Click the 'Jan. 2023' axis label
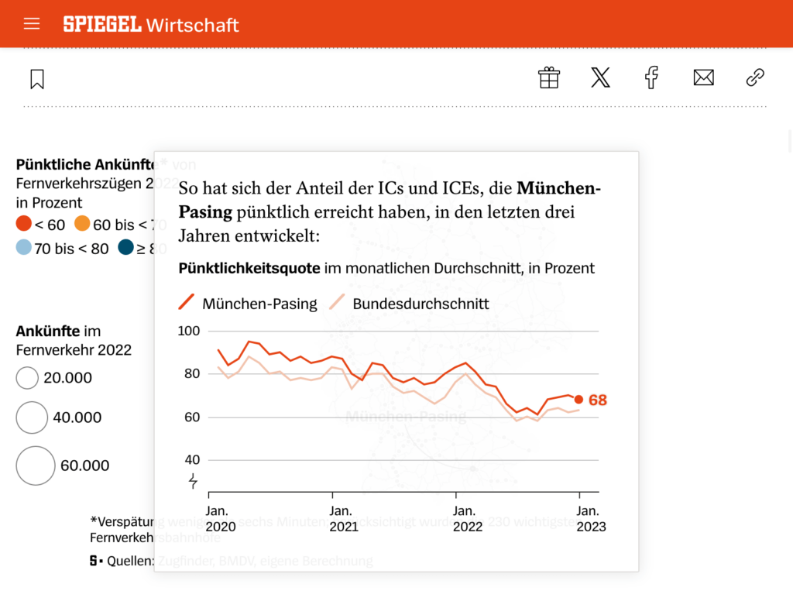 (591, 518)
